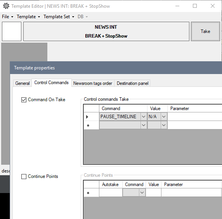Click the Template Editor pinwheel app icon
Image resolution: width=222 pixels, height=219 pixels.
pyautogui.click(x=6, y=6)
